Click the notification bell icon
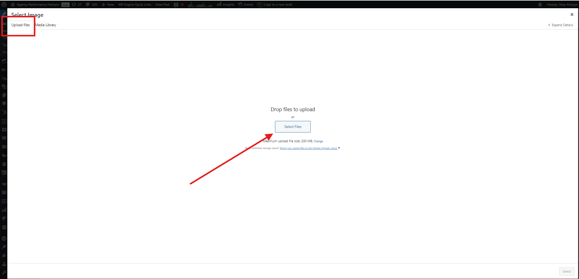 [x=540, y=5]
